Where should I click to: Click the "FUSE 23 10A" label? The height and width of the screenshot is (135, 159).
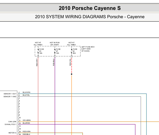pos(41,51)
